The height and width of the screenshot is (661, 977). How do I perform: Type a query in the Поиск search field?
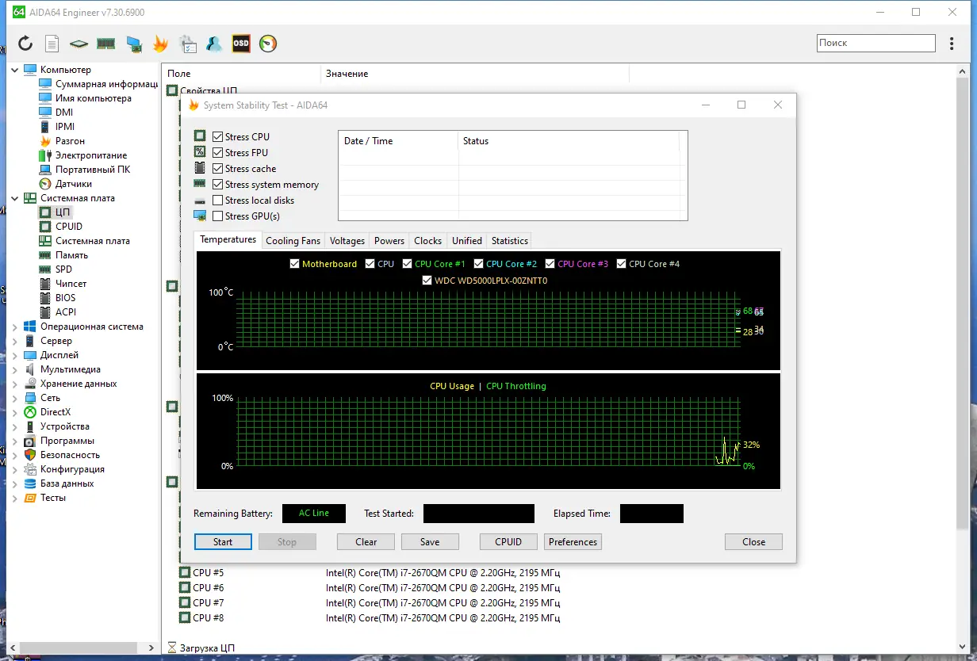tap(875, 42)
